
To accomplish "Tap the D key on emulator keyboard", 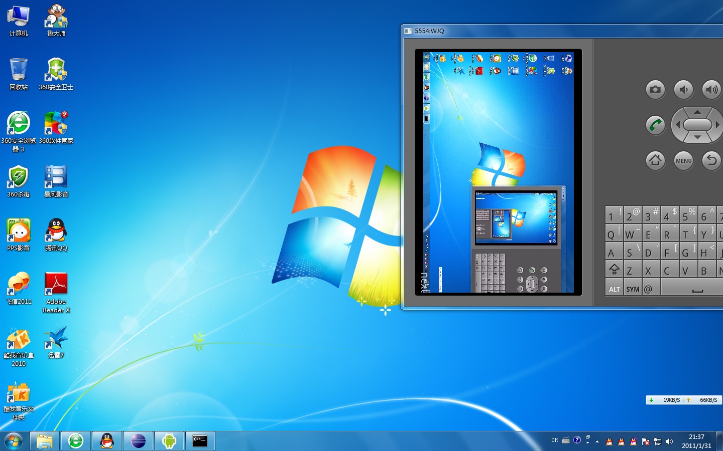I will point(652,251).
